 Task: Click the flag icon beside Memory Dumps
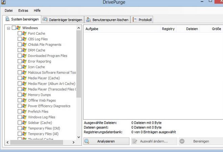point(24,95)
